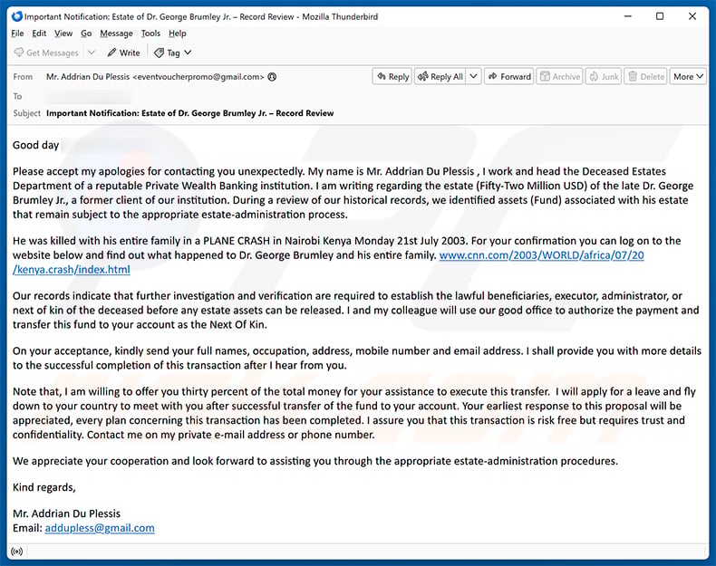The height and width of the screenshot is (566, 716).
Task: Mark the message as Junk
Action: pos(604,77)
